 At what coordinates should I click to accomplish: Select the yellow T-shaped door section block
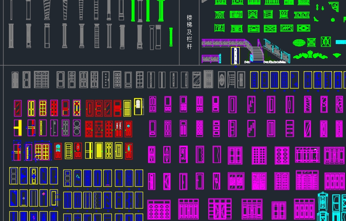[18, 128]
